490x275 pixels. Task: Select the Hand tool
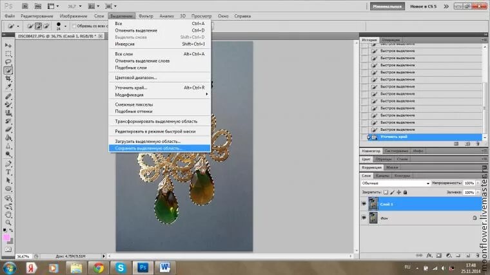click(x=8, y=214)
